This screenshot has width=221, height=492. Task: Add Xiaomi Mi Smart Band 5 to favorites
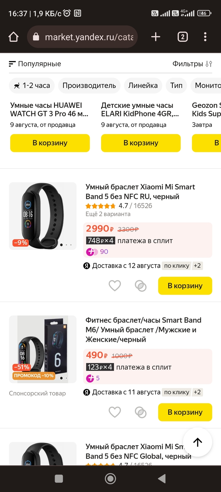(x=115, y=286)
